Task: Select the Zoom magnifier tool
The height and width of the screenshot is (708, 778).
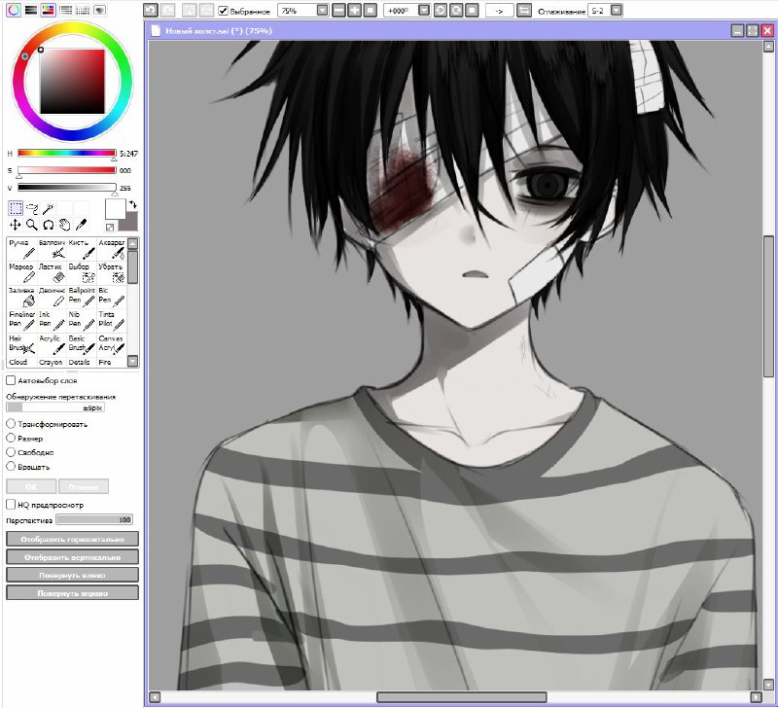Action: coord(31,225)
